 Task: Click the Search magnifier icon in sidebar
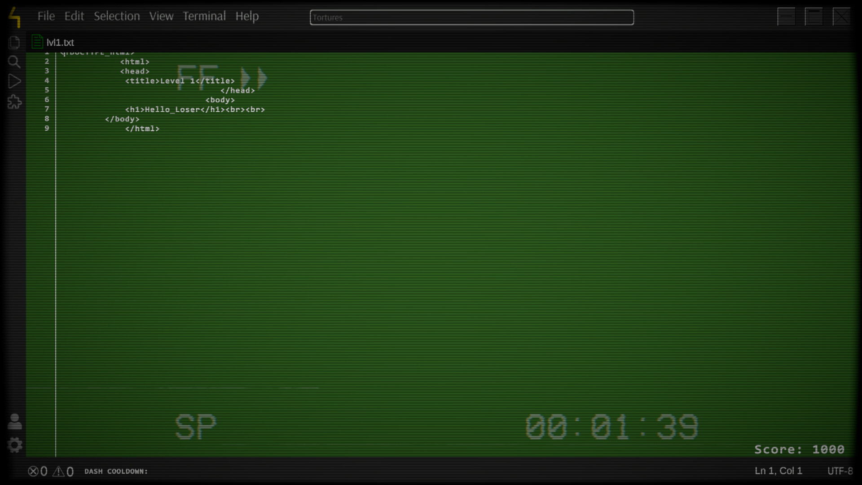[14, 62]
